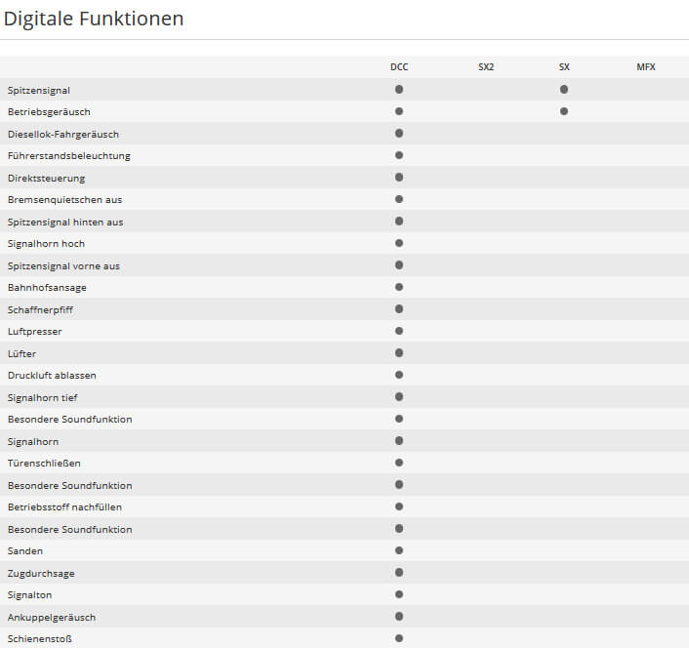Click the DCC dot for Druckluft ablassen

pos(399,375)
